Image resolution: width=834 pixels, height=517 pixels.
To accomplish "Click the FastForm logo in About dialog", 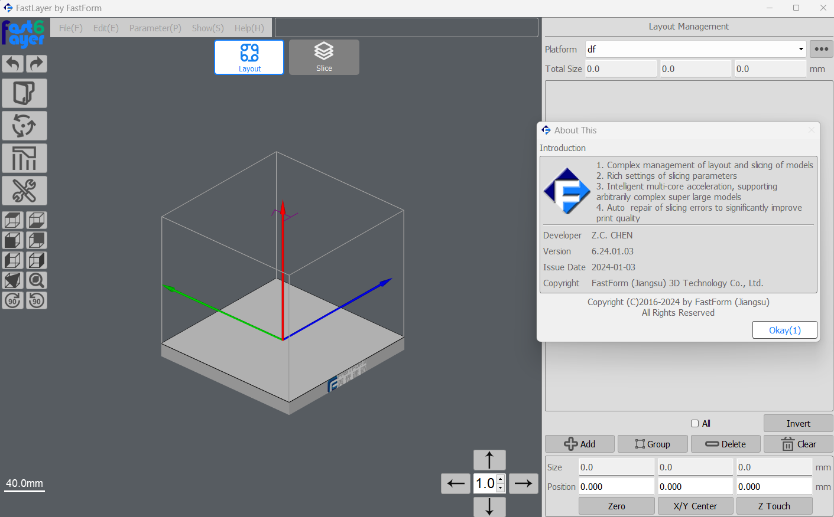I will 567,191.
